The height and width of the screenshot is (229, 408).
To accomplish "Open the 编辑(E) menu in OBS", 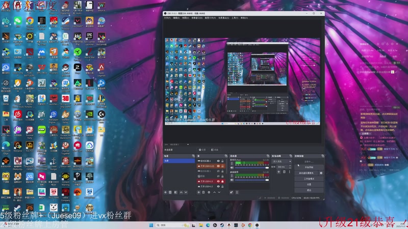I will (x=176, y=18).
